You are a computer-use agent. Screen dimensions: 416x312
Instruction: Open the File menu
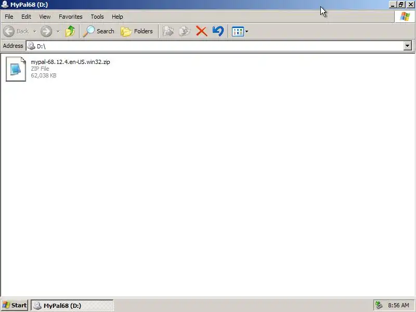(x=9, y=17)
